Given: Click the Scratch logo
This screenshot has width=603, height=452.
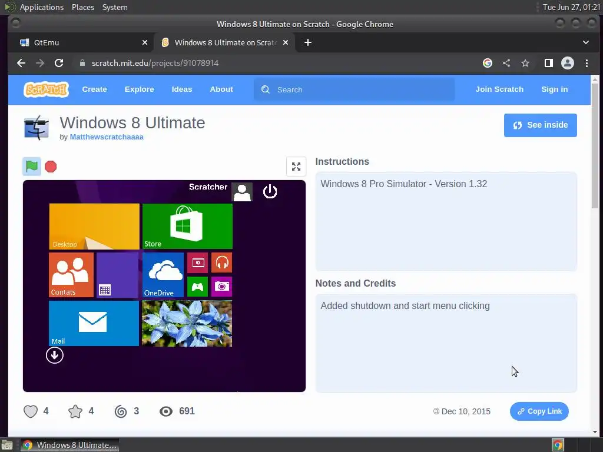Looking at the screenshot, I should (46, 89).
